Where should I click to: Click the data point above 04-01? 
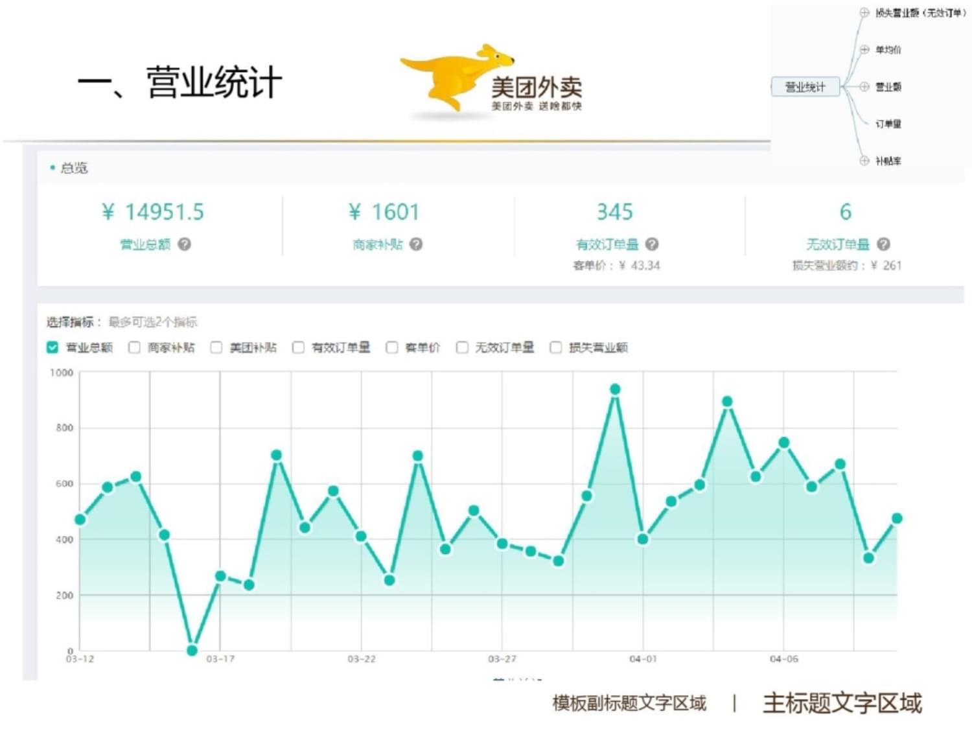(643, 538)
